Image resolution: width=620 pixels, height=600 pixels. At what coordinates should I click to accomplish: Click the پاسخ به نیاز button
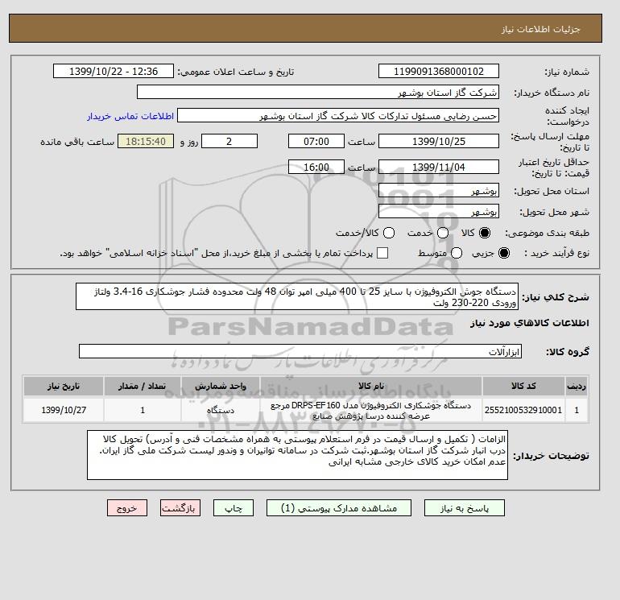tap(465, 508)
